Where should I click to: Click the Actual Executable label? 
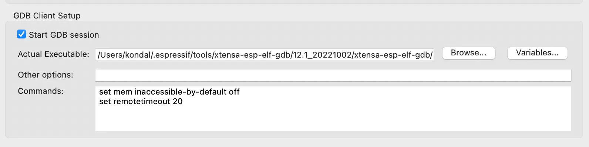tap(54, 54)
